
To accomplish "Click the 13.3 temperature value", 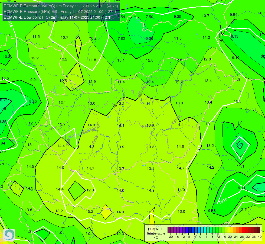I will [151, 147].
